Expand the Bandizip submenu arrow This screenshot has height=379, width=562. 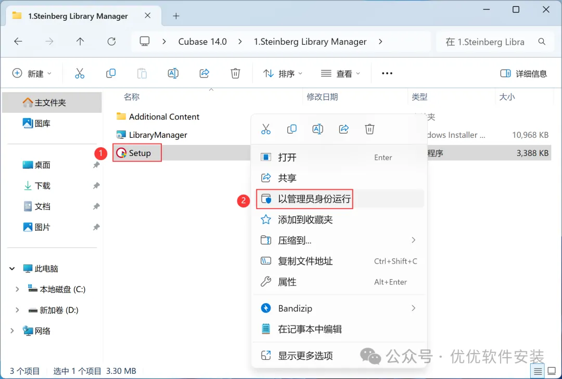coord(413,308)
